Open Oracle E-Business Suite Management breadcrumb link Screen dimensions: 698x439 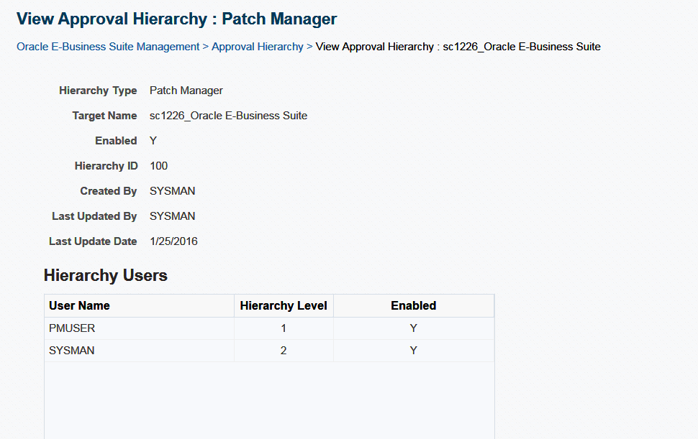(108, 47)
